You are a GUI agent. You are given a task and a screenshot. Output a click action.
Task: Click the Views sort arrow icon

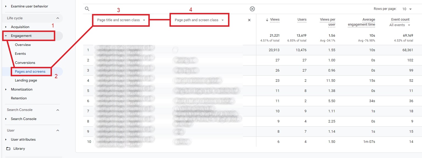(267, 20)
